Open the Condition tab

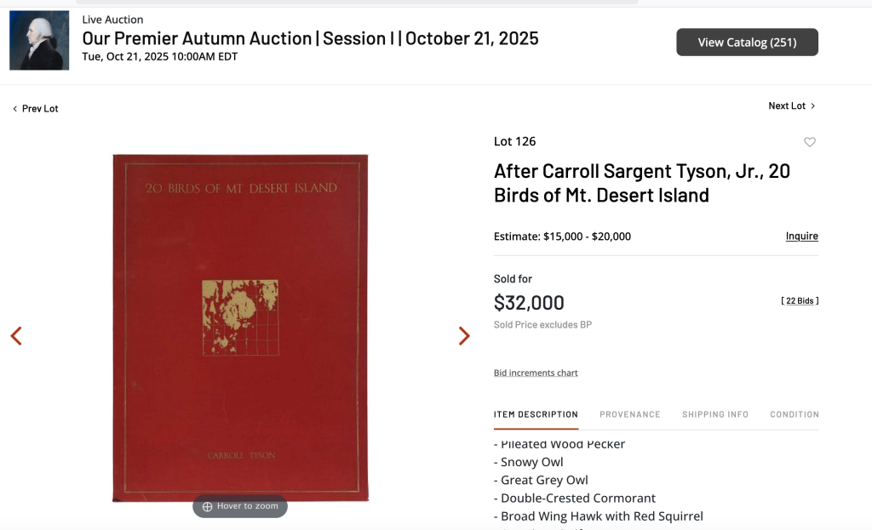794,414
